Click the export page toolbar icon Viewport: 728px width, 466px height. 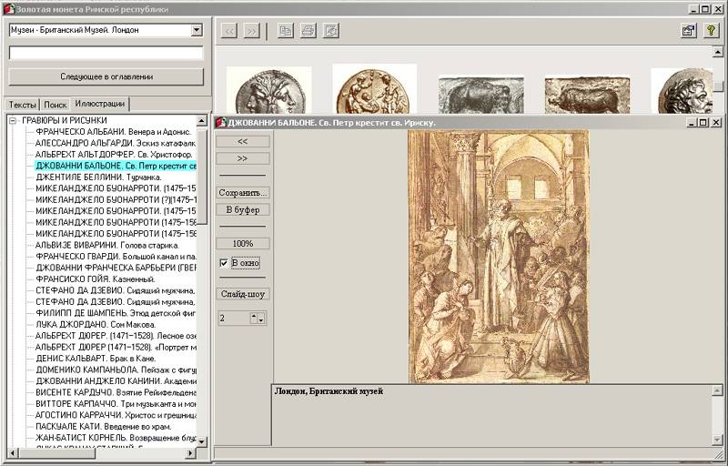click(x=331, y=31)
